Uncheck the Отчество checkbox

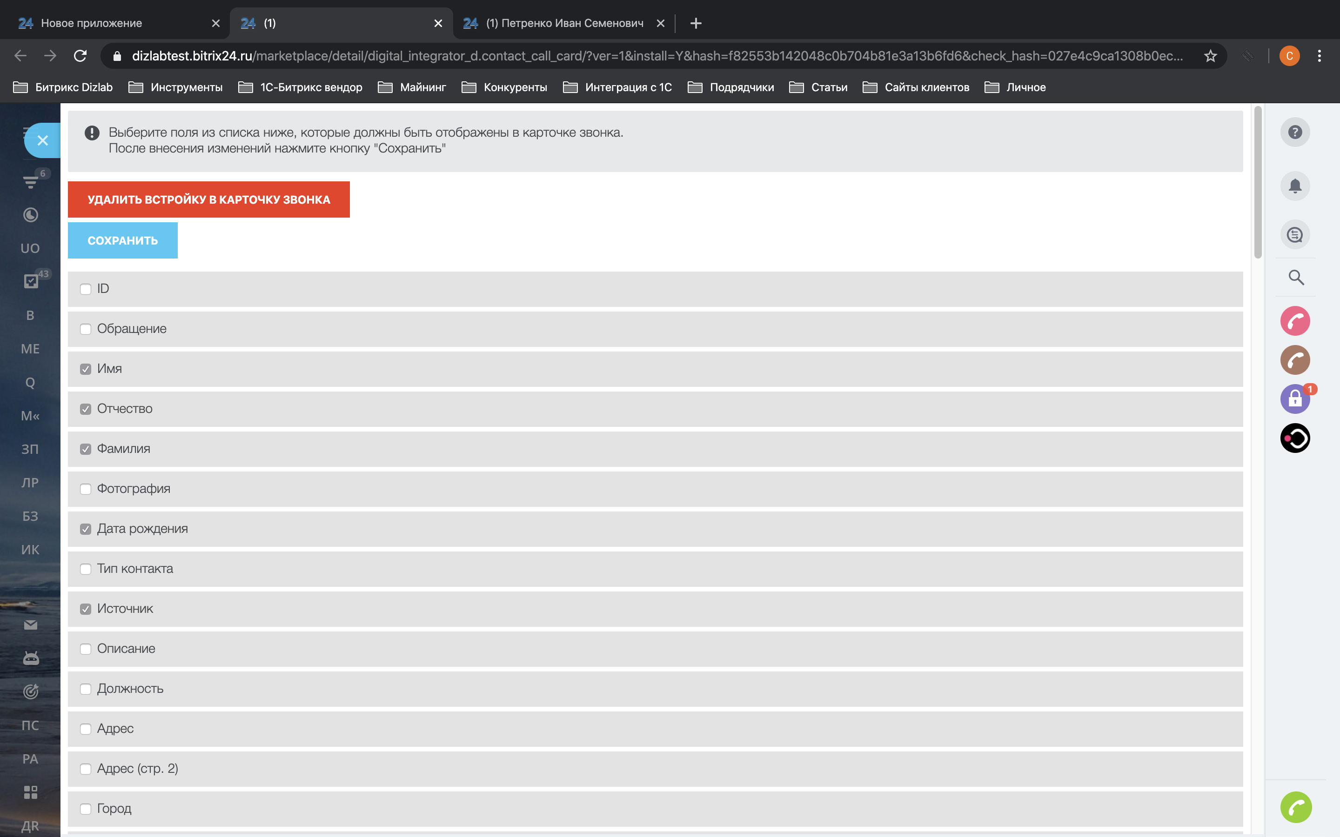(x=85, y=409)
